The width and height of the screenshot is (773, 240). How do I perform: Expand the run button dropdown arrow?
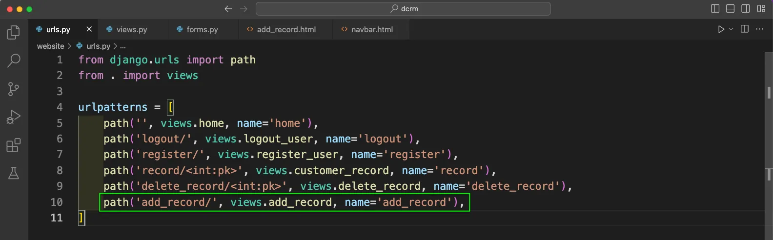tap(731, 29)
